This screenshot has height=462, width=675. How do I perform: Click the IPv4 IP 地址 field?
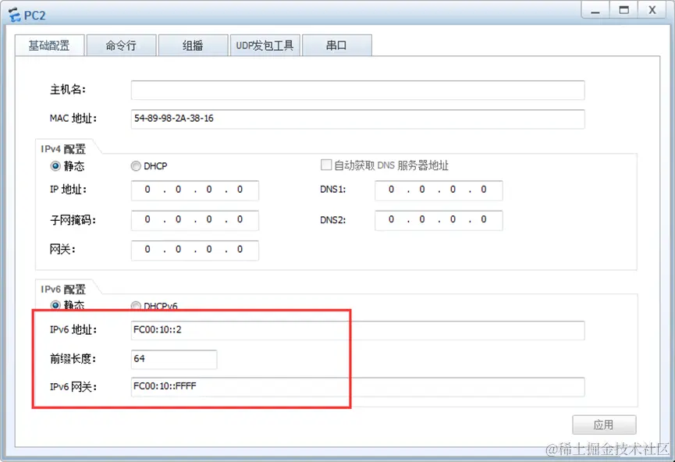(194, 190)
